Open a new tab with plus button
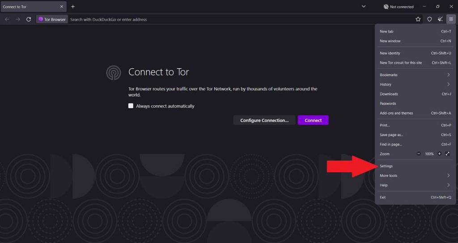The image size is (458, 243). [73, 6]
